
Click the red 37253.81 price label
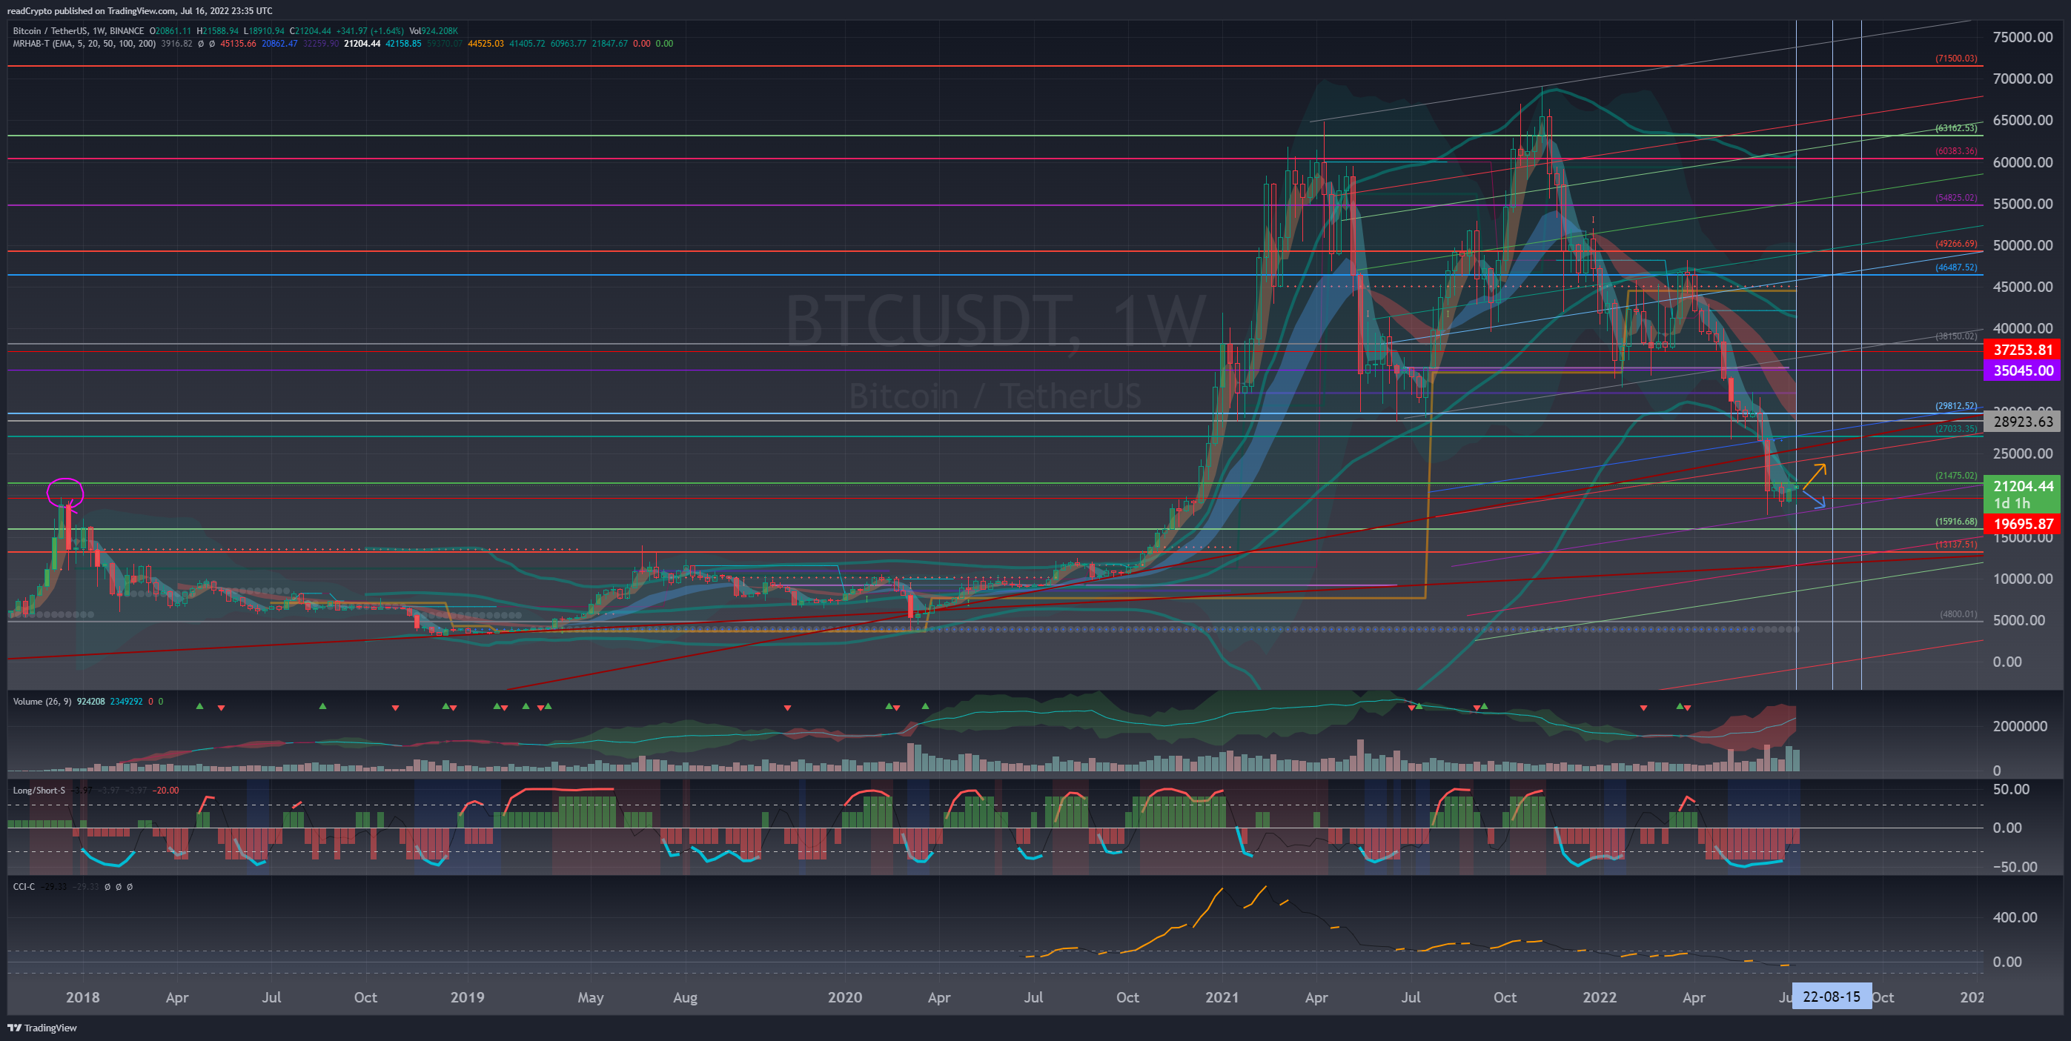click(x=2023, y=350)
